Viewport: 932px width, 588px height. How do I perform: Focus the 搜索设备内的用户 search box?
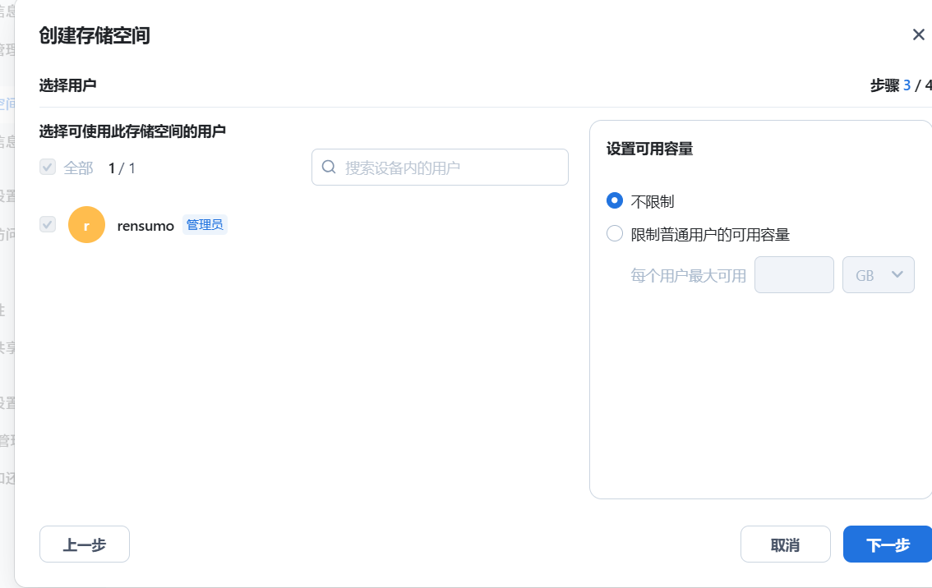click(x=440, y=167)
